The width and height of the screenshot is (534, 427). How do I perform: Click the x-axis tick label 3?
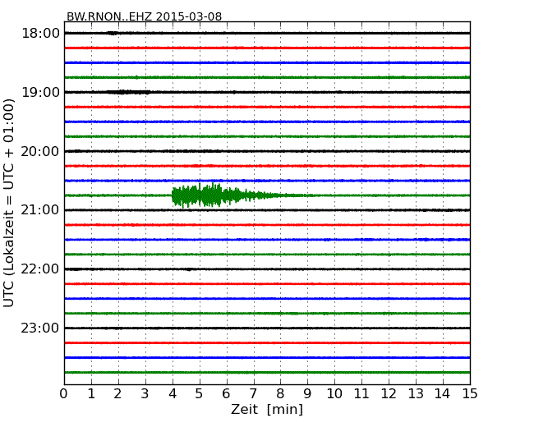click(145, 394)
